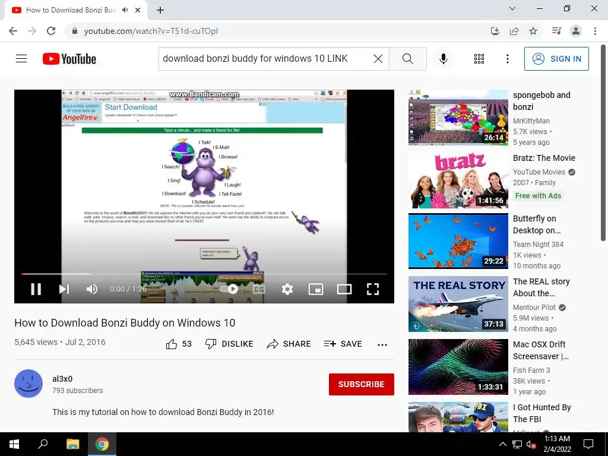Mute the tab via speaker icon
Viewport: 608px width, 456px height.
coord(125,10)
